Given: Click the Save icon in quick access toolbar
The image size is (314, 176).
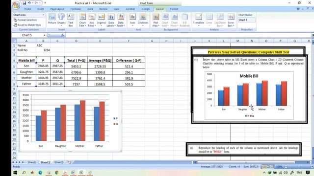Looking at the screenshot, I should click(x=24, y=3).
